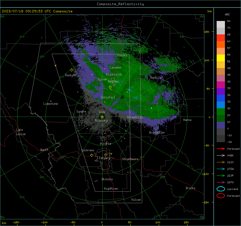Click the Cochrane city label

click(88, 150)
